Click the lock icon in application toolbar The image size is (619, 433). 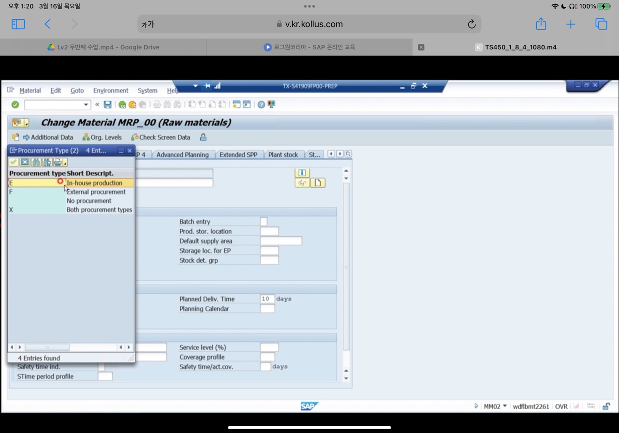click(203, 137)
